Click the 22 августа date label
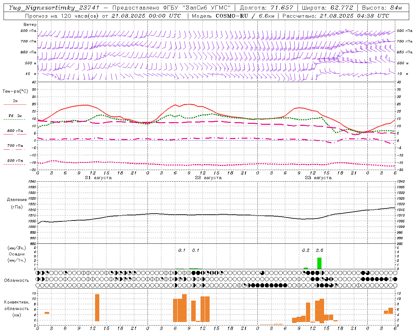Viewport: 414px width, 331px height. click(x=208, y=178)
